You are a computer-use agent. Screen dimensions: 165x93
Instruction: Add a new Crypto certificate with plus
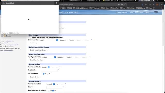click(52, 67)
